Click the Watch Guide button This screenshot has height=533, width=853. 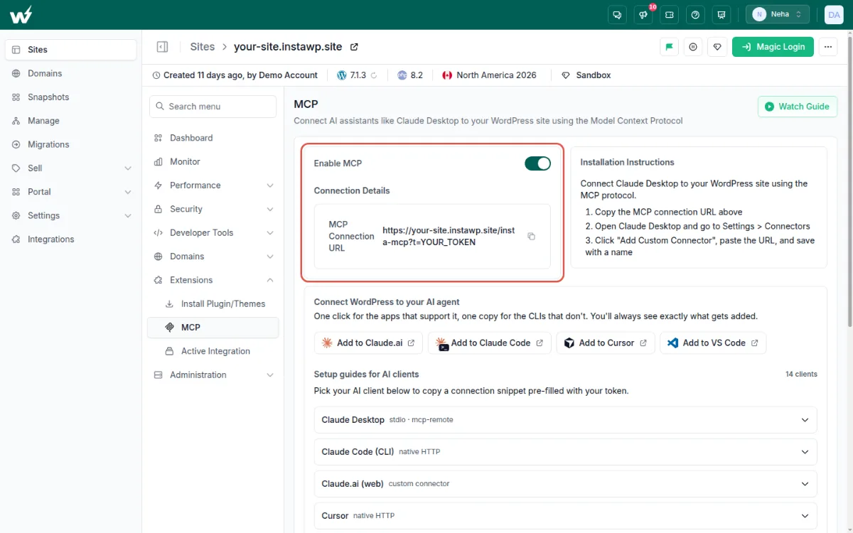pos(798,107)
